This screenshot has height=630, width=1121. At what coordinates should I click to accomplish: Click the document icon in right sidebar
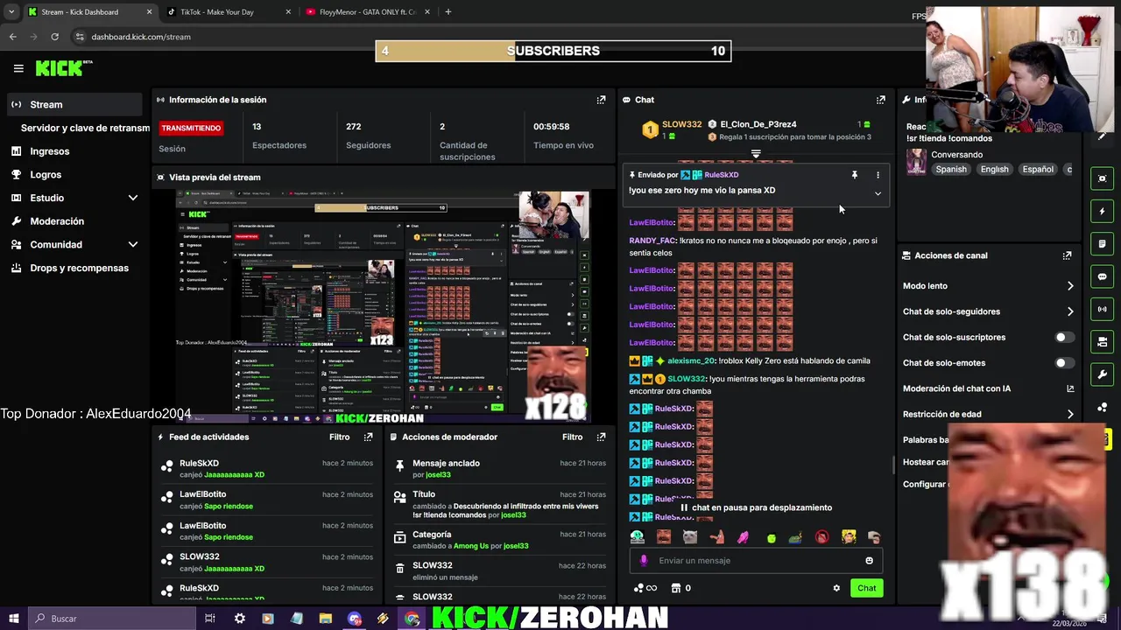point(1102,244)
